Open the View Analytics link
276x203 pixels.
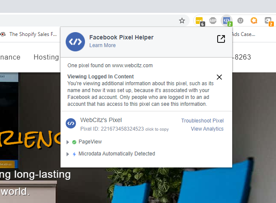tap(207, 129)
